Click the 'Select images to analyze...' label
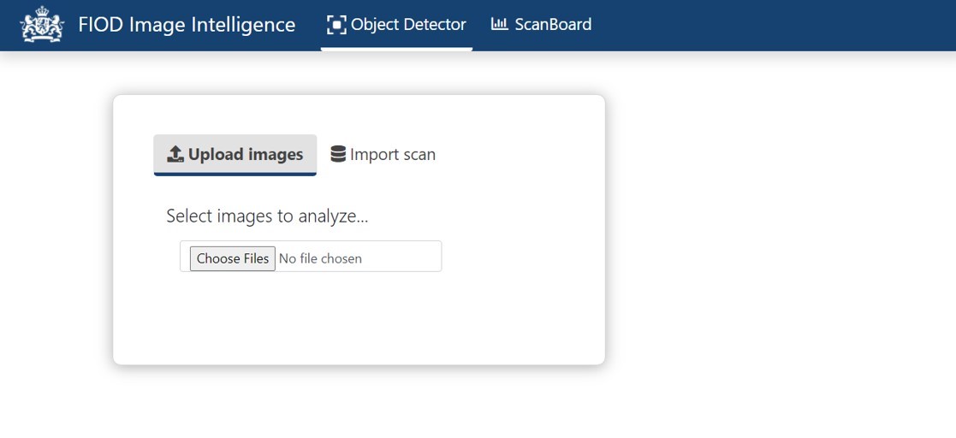The image size is (956, 438). [x=267, y=216]
